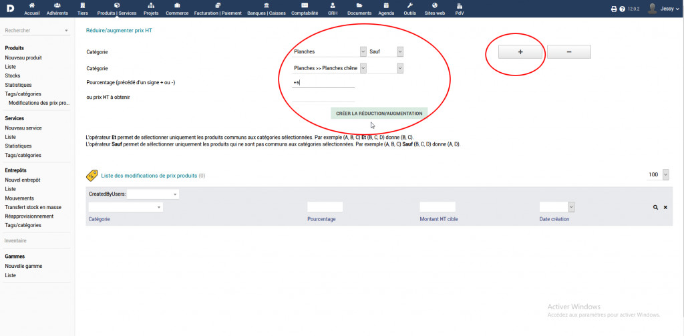This screenshot has width=684, height=336.
Task: Open the PdV point of sale icon
Action: [460, 5]
